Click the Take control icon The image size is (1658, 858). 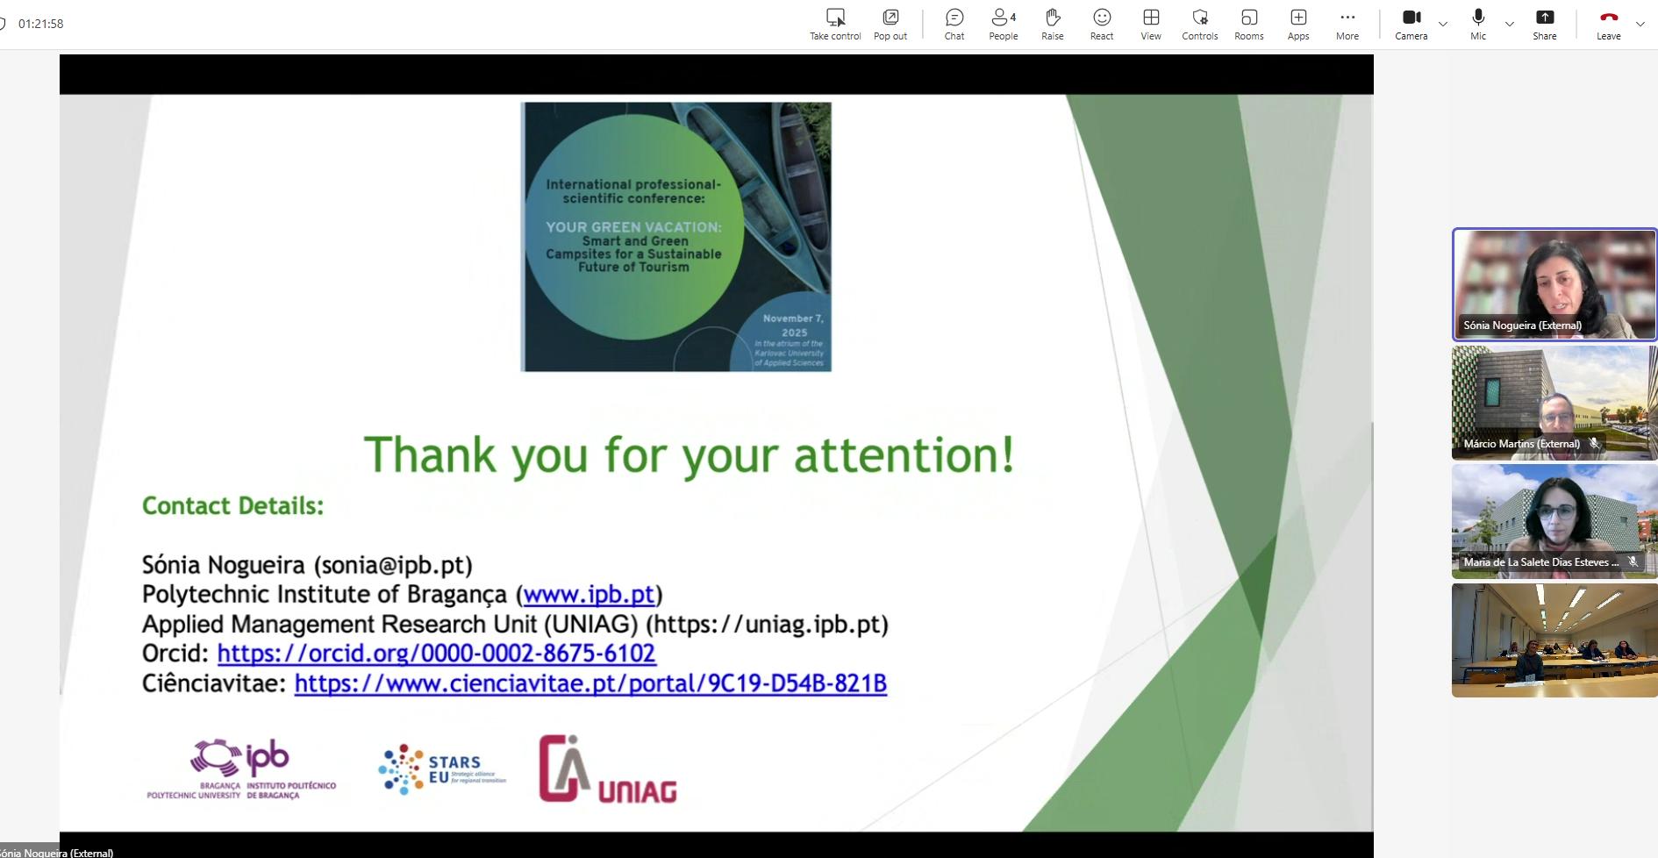click(835, 18)
